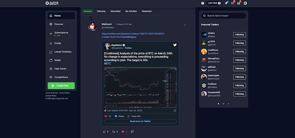This screenshot has width=295, height=138.
Task: Click the Search Alpha Impact field
Action: (224, 16)
